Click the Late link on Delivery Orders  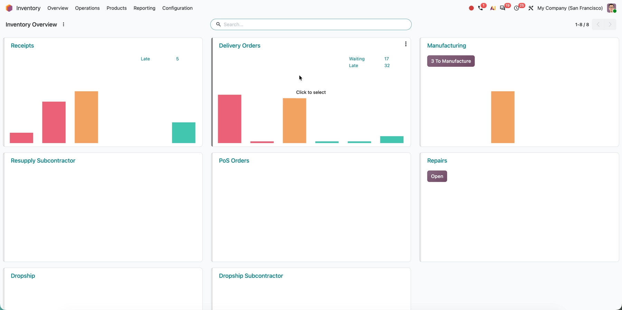click(354, 66)
